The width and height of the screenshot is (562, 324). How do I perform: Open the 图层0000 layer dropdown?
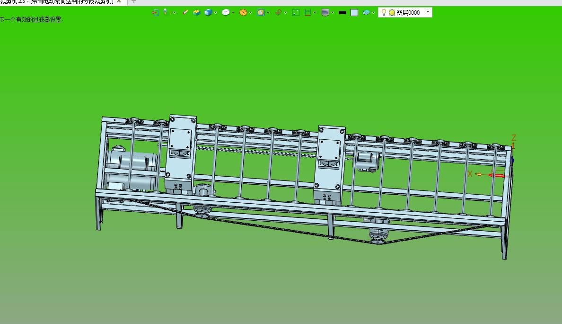[428, 12]
